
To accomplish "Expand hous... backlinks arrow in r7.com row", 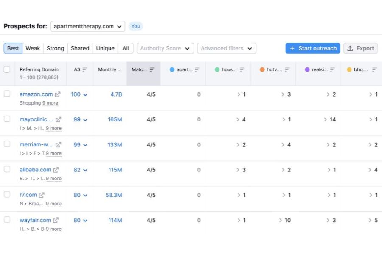I will (239, 195).
